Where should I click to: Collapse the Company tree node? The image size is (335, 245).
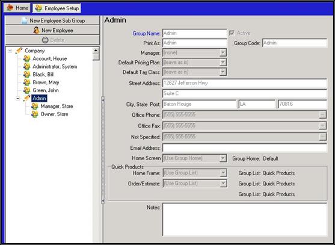click(10, 51)
